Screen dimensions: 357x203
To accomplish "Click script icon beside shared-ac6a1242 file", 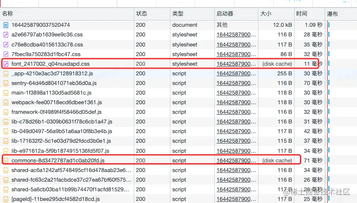I will [x=6, y=170].
